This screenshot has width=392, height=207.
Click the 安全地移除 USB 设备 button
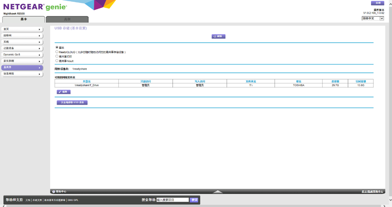pos(72,103)
